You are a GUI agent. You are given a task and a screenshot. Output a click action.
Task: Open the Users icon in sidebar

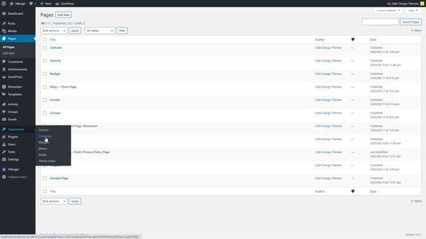(4, 145)
